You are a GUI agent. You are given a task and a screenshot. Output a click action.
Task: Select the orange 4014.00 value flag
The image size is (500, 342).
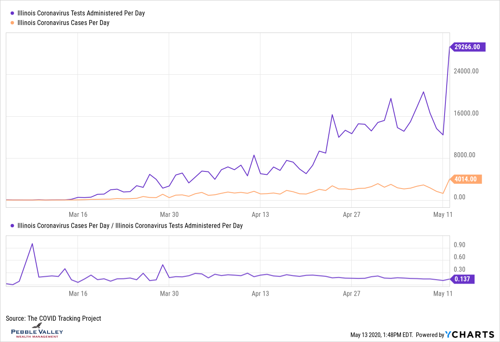pyautogui.click(x=466, y=179)
